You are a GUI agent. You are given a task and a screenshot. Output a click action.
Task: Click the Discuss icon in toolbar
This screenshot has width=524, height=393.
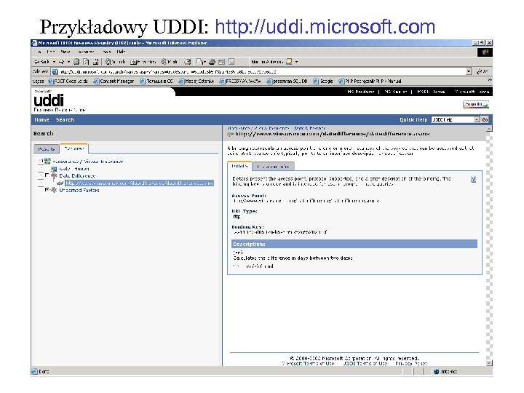coord(231,62)
